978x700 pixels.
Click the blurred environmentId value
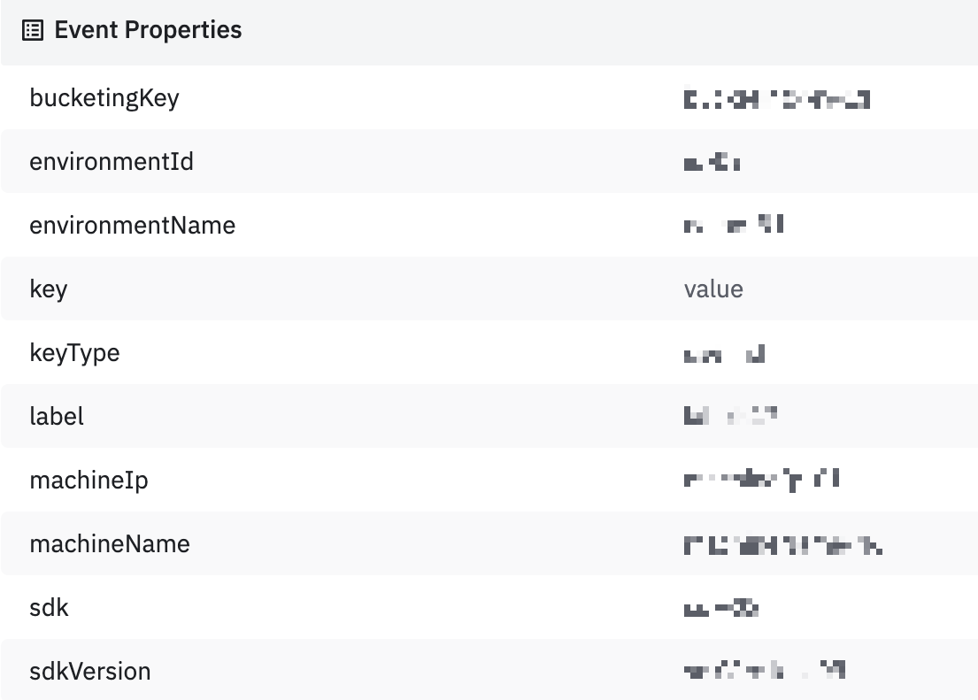712,163
